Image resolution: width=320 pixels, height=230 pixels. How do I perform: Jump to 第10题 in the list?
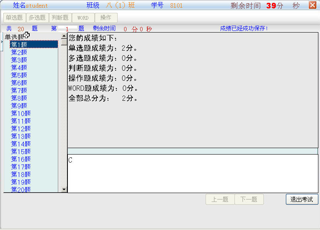[20, 113]
